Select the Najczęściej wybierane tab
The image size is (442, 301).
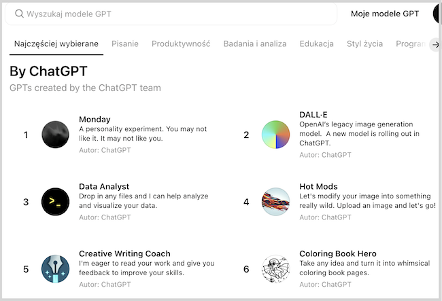point(56,44)
